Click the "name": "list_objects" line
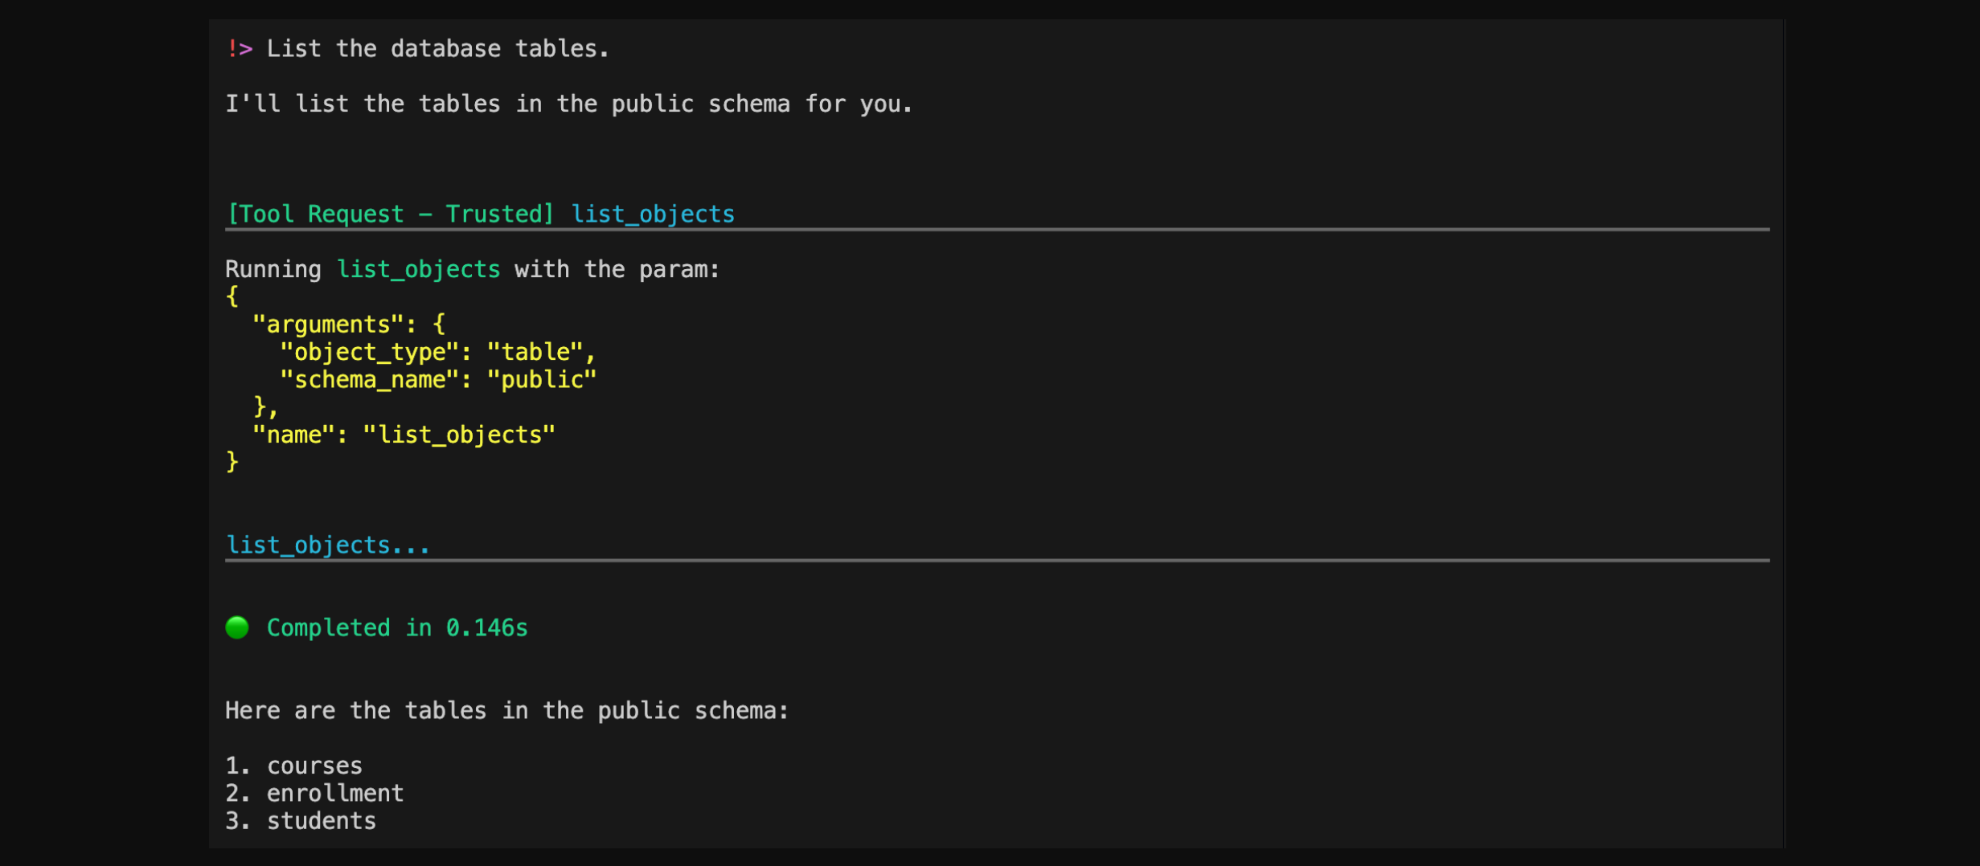The height and width of the screenshot is (866, 1980). (404, 435)
